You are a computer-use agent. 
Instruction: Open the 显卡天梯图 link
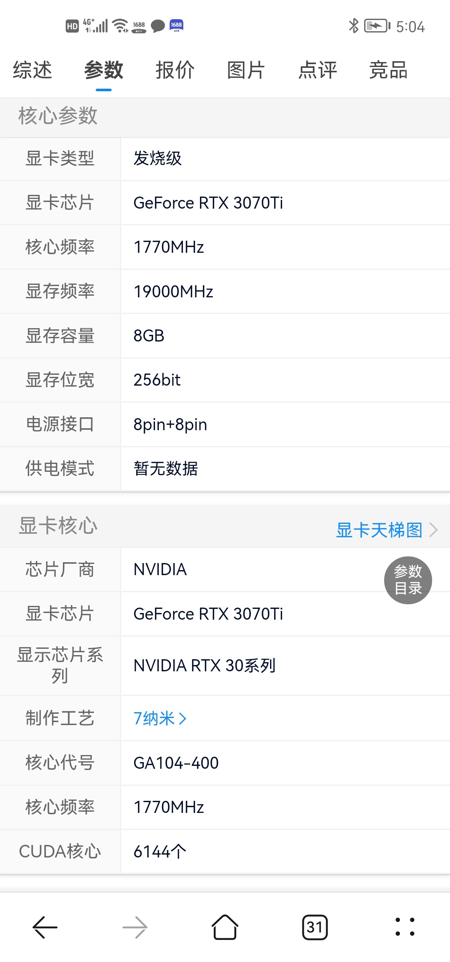tap(379, 530)
